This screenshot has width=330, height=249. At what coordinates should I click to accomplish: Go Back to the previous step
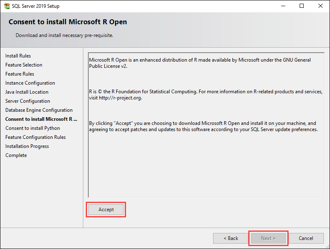click(231, 238)
